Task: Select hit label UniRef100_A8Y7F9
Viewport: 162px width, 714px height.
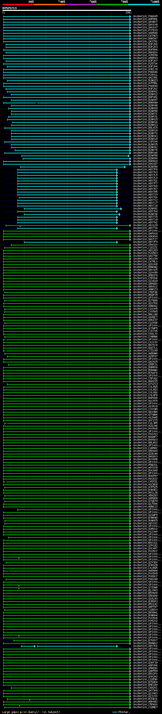Action: click(145, 242)
